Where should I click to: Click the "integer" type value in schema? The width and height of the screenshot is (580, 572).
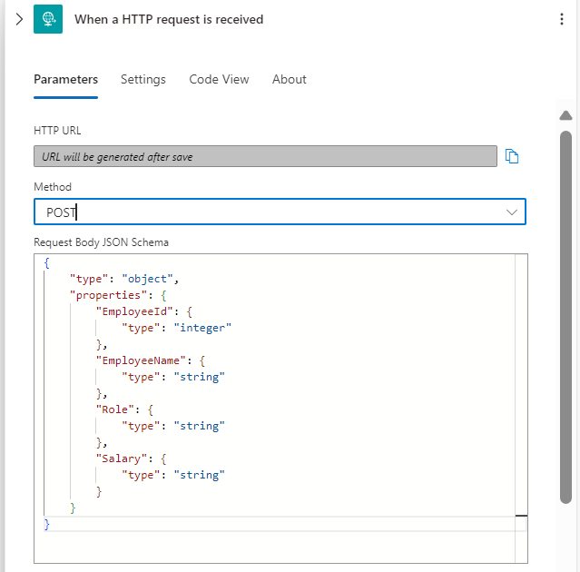point(202,328)
